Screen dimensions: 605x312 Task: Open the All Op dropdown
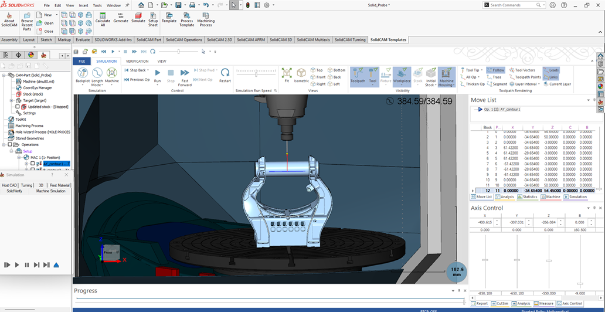480,77
